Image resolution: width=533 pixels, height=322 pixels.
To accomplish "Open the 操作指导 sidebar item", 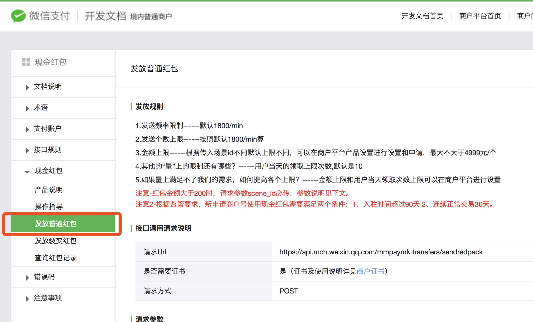I will (x=49, y=207).
